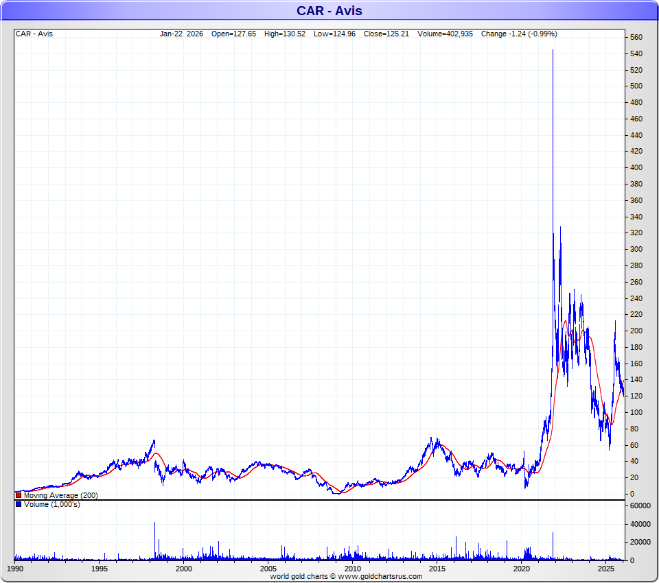Click the red Moving Average legend swatch
Screen dimensions: 659x583
19,495
